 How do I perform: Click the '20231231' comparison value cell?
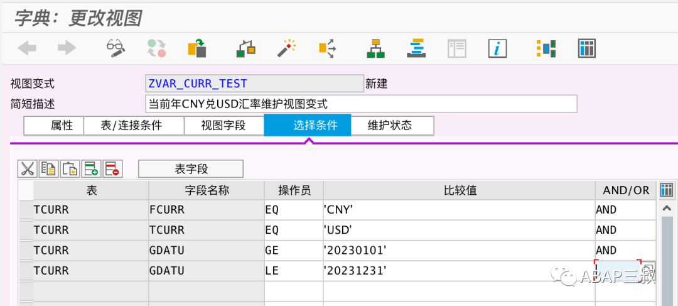(x=459, y=271)
